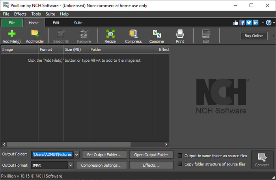The width and height of the screenshot is (276, 180).
Task: Switch to the Home ribbon tab
Action: click(x=34, y=23)
